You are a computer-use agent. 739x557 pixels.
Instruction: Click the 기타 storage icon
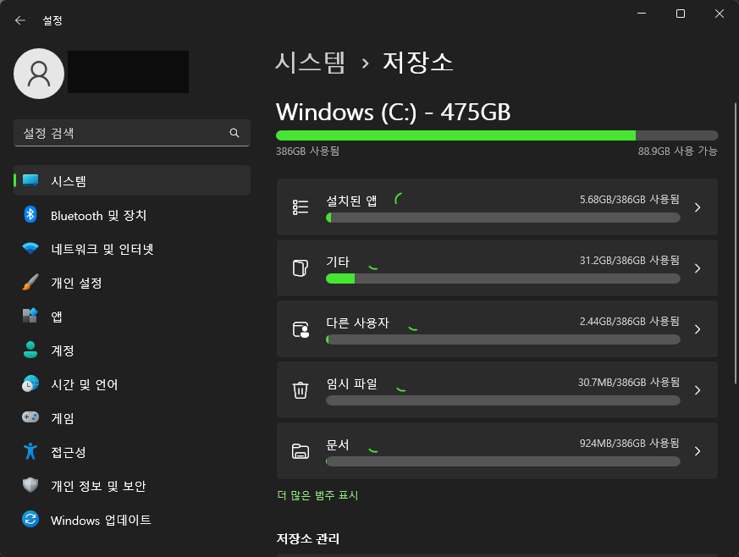(301, 267)
